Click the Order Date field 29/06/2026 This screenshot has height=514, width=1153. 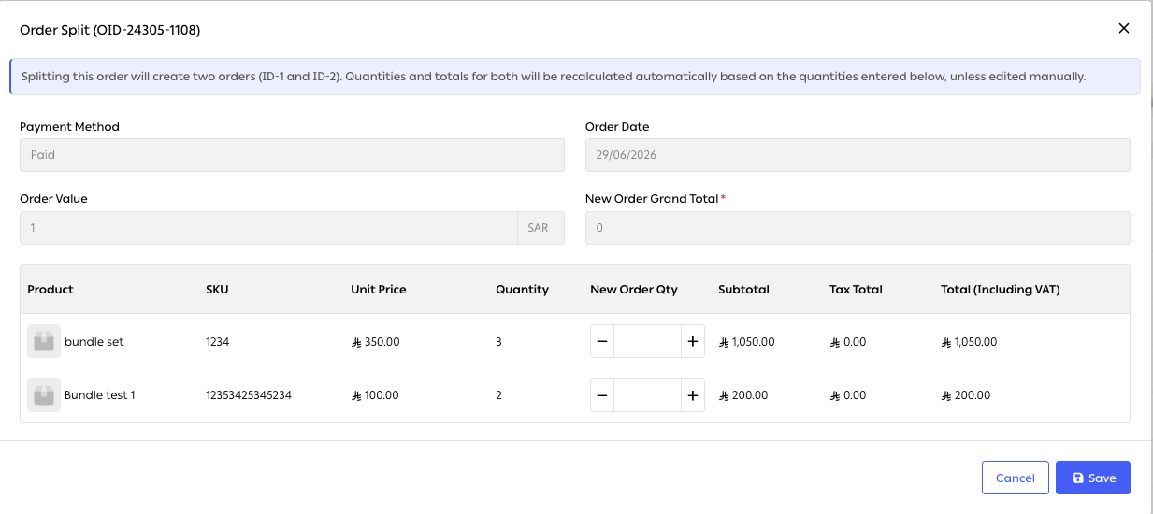pyautogui.click(x=858, y=155)
